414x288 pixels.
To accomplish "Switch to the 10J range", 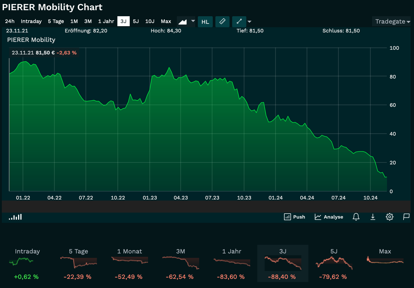I will [x=150, y=21].
